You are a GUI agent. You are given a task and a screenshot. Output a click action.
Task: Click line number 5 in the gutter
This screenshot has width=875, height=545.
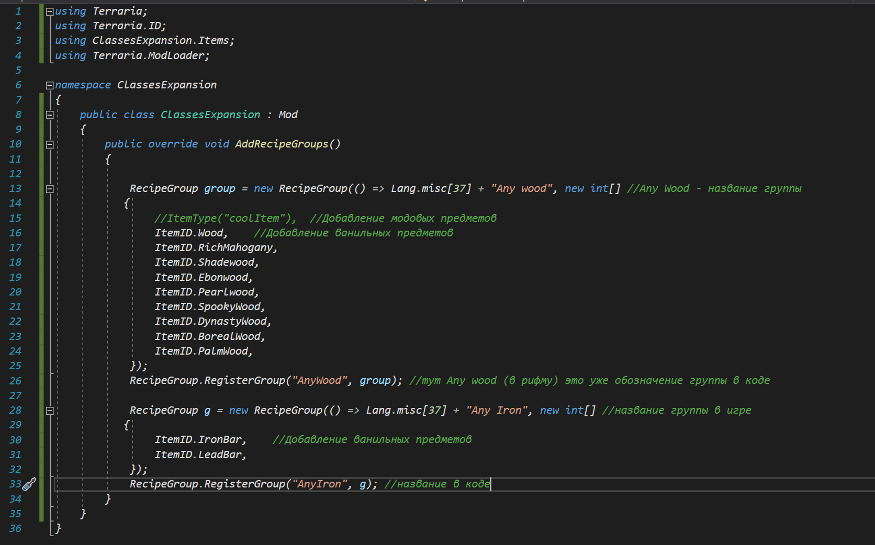pos(18,70)
